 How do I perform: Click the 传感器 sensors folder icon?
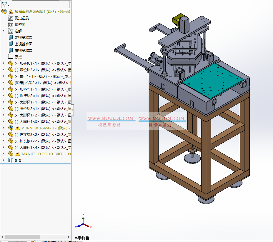(10, 24)
